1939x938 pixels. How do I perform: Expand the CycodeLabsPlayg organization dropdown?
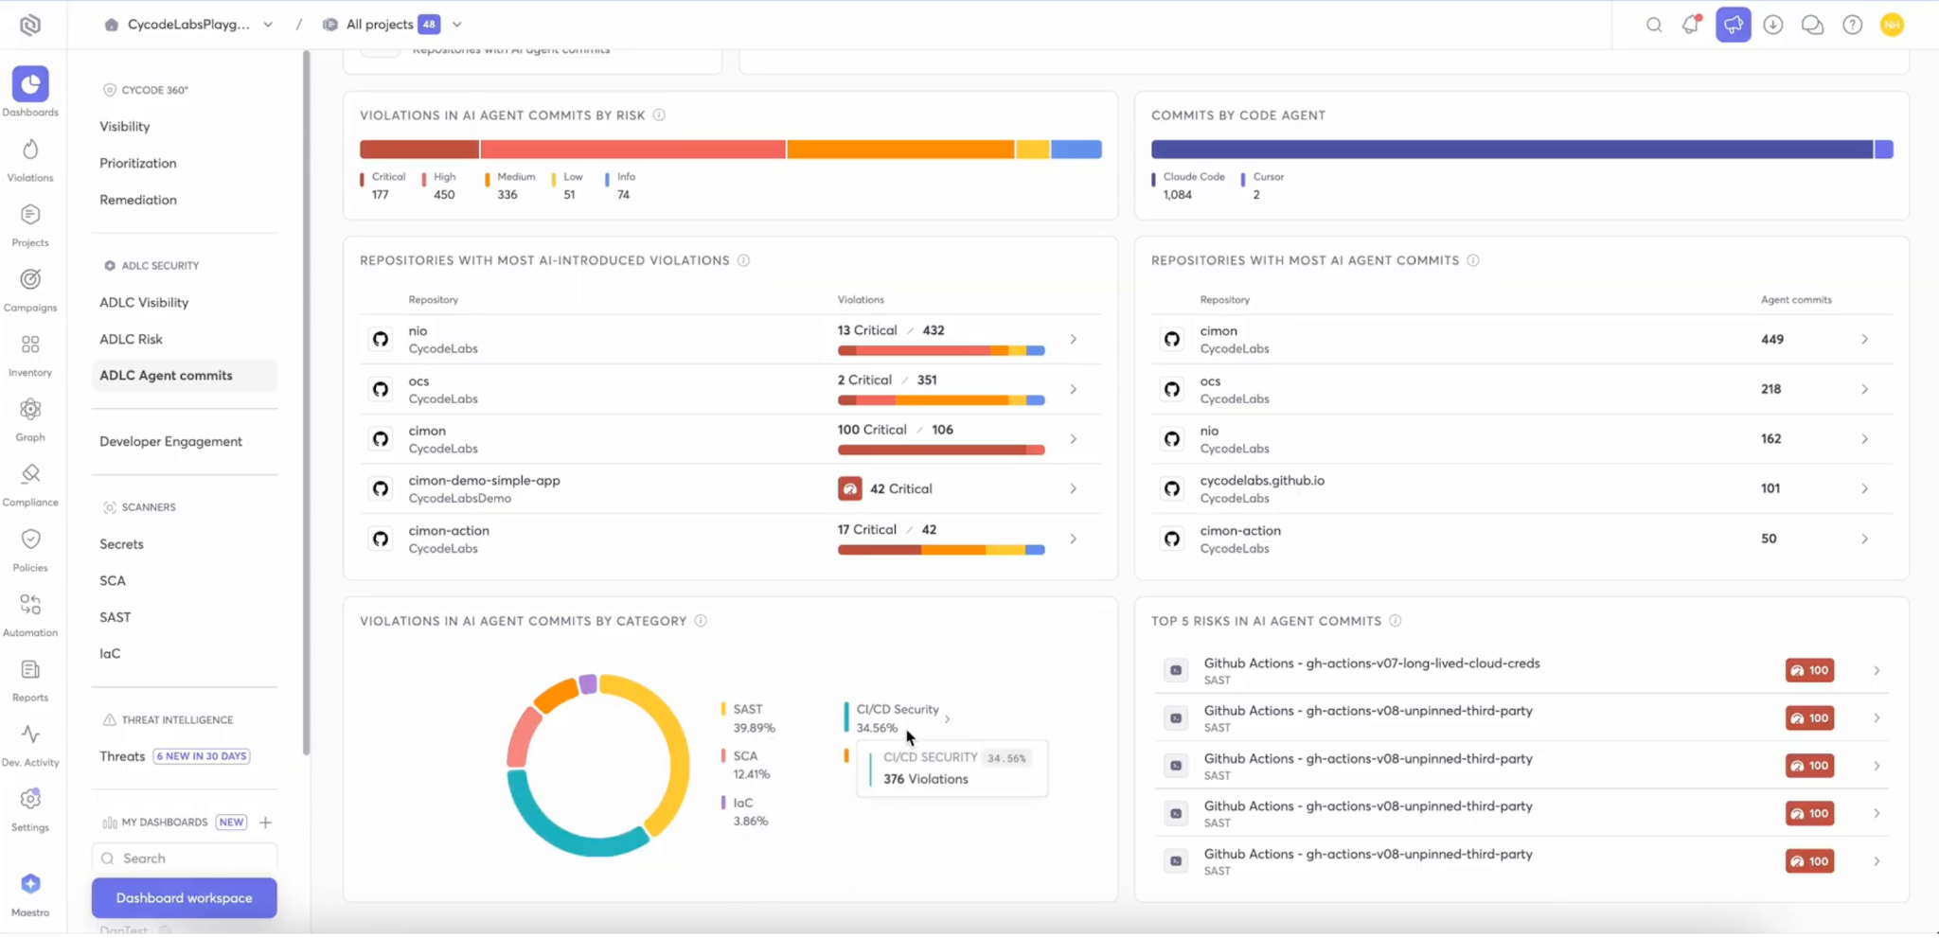[268, 25]
